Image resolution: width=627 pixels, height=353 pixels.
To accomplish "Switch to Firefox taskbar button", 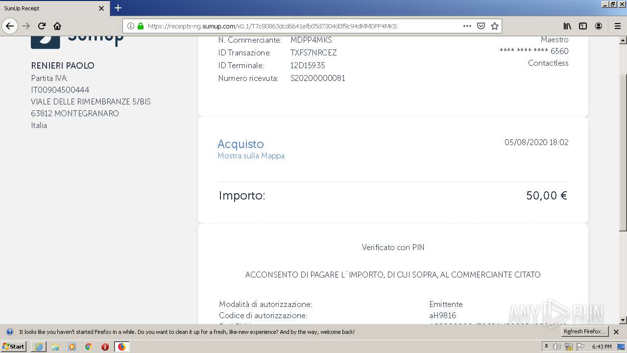I will point(121,347).
